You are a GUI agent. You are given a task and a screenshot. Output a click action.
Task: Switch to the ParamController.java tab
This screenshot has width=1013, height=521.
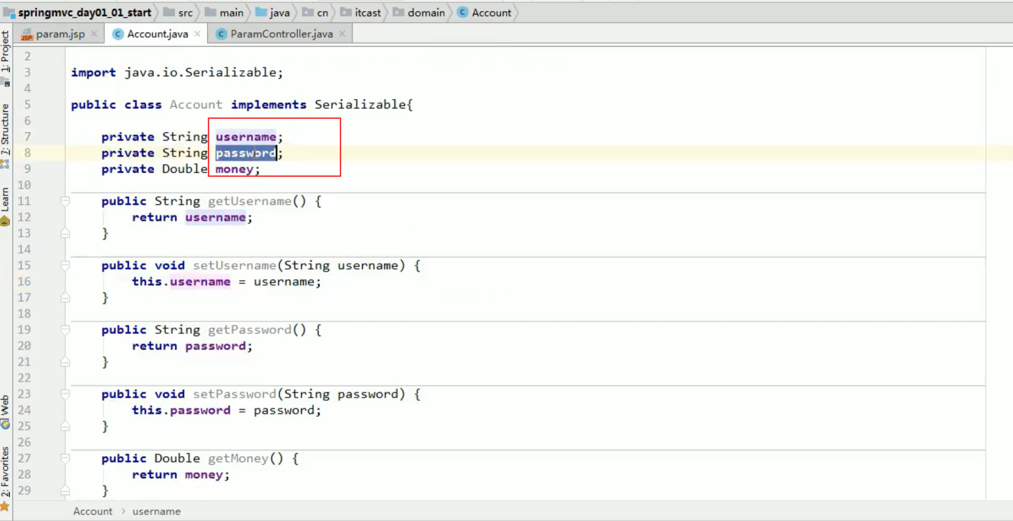point(281,34)
